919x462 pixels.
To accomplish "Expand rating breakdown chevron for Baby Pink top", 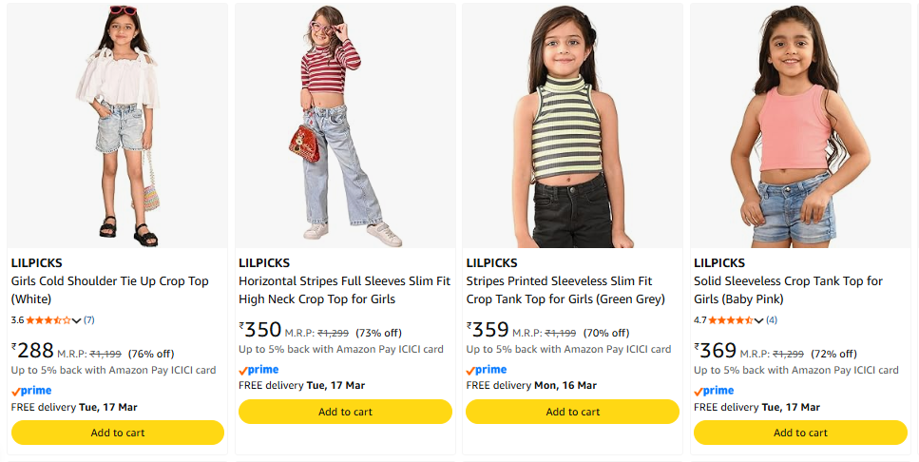I will click(758, 320).
